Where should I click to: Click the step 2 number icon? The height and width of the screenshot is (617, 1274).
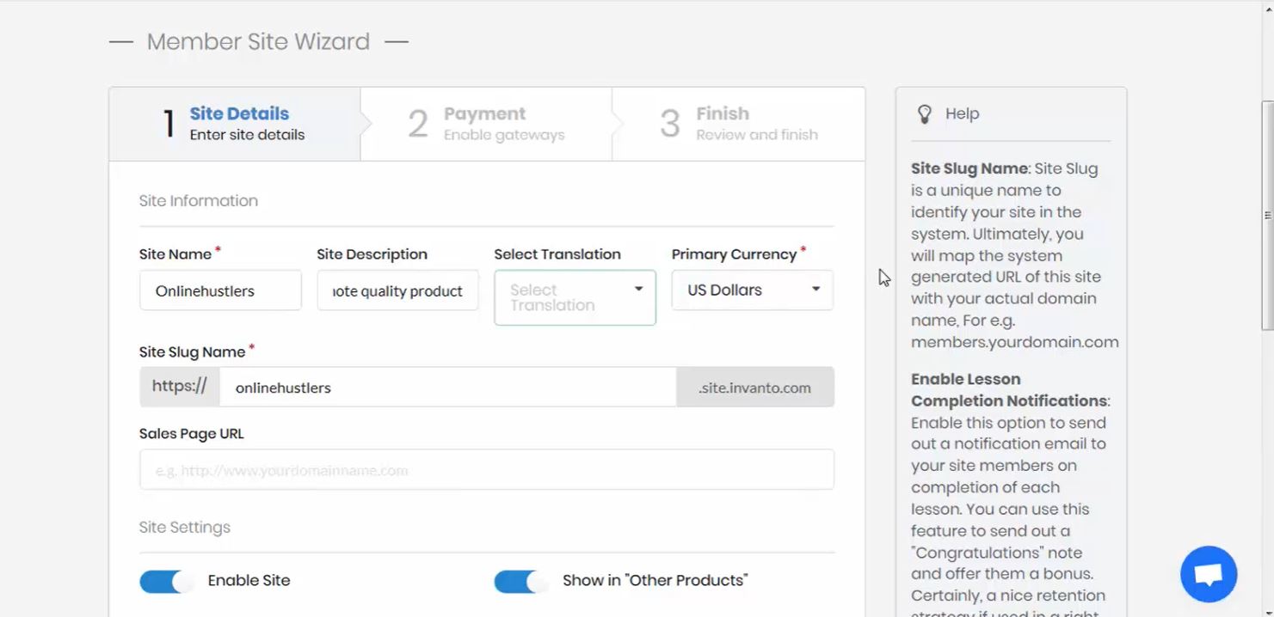pyautogui.click(x=418, y=124)
